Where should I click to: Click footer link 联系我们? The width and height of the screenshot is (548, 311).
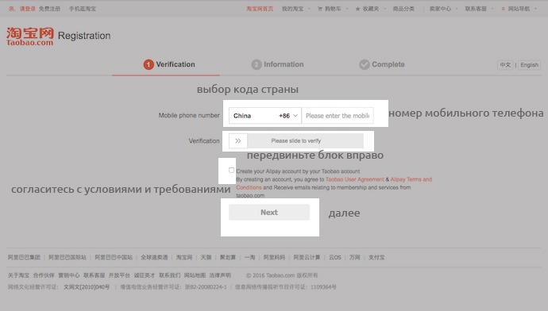coord(169,275)
